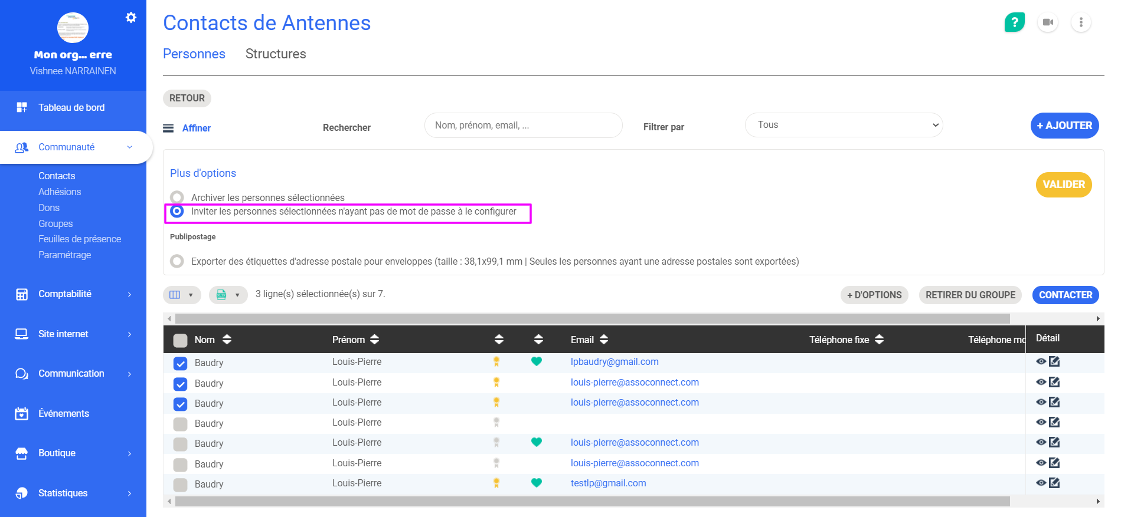Open the column display dropdown

(x=182, y=295)
